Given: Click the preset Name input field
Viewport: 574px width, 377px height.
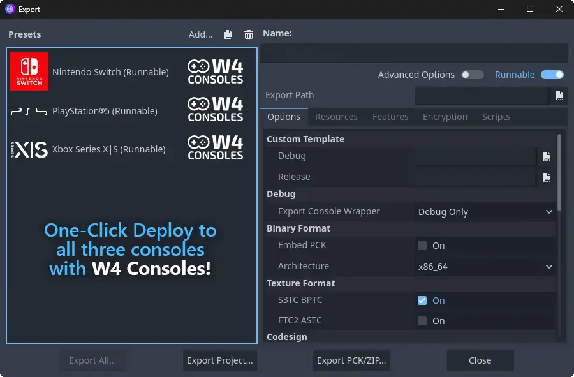Looking at the screenshot, I should pyautogui.click(x=413, y=53).
